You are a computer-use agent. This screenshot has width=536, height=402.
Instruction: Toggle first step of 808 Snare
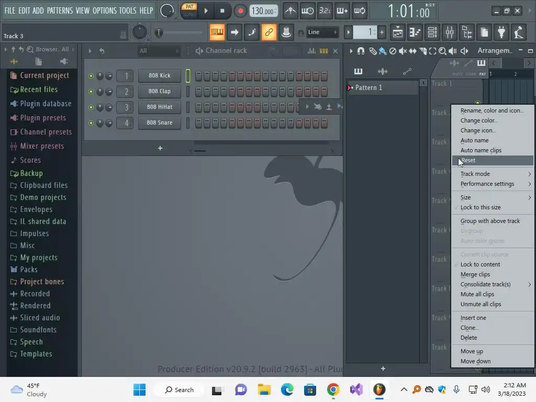(198, 122)
